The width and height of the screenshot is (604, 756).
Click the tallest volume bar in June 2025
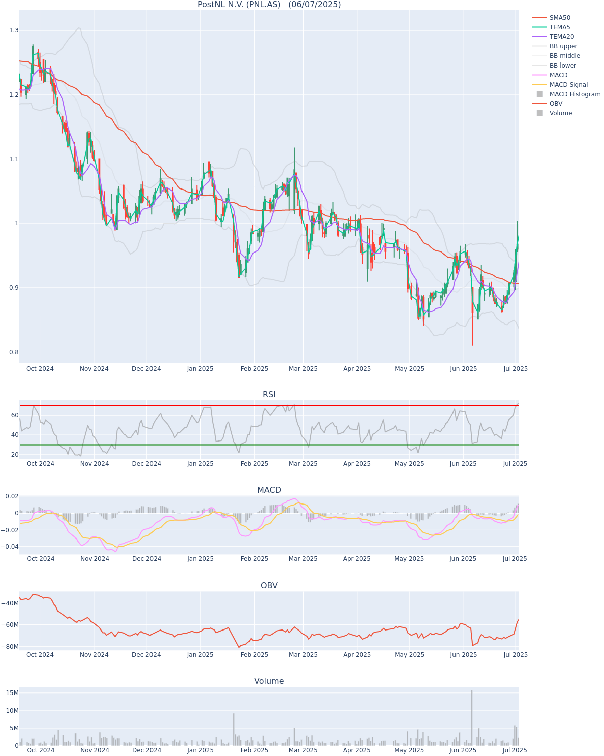[x=472, y=718]
